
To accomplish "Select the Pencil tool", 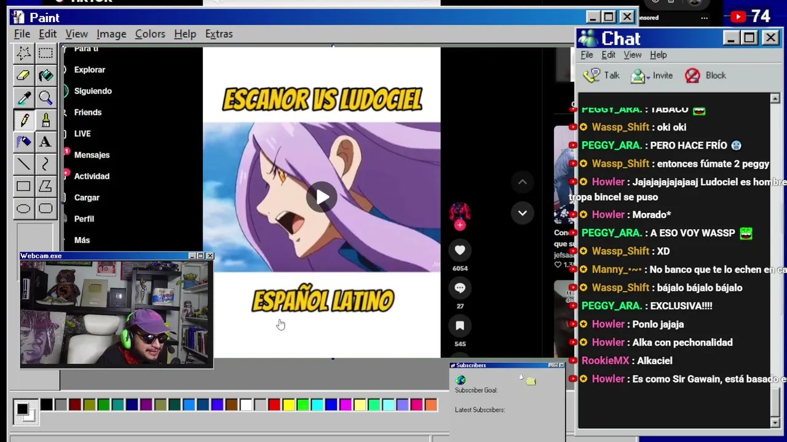I will tap(23, 120).
